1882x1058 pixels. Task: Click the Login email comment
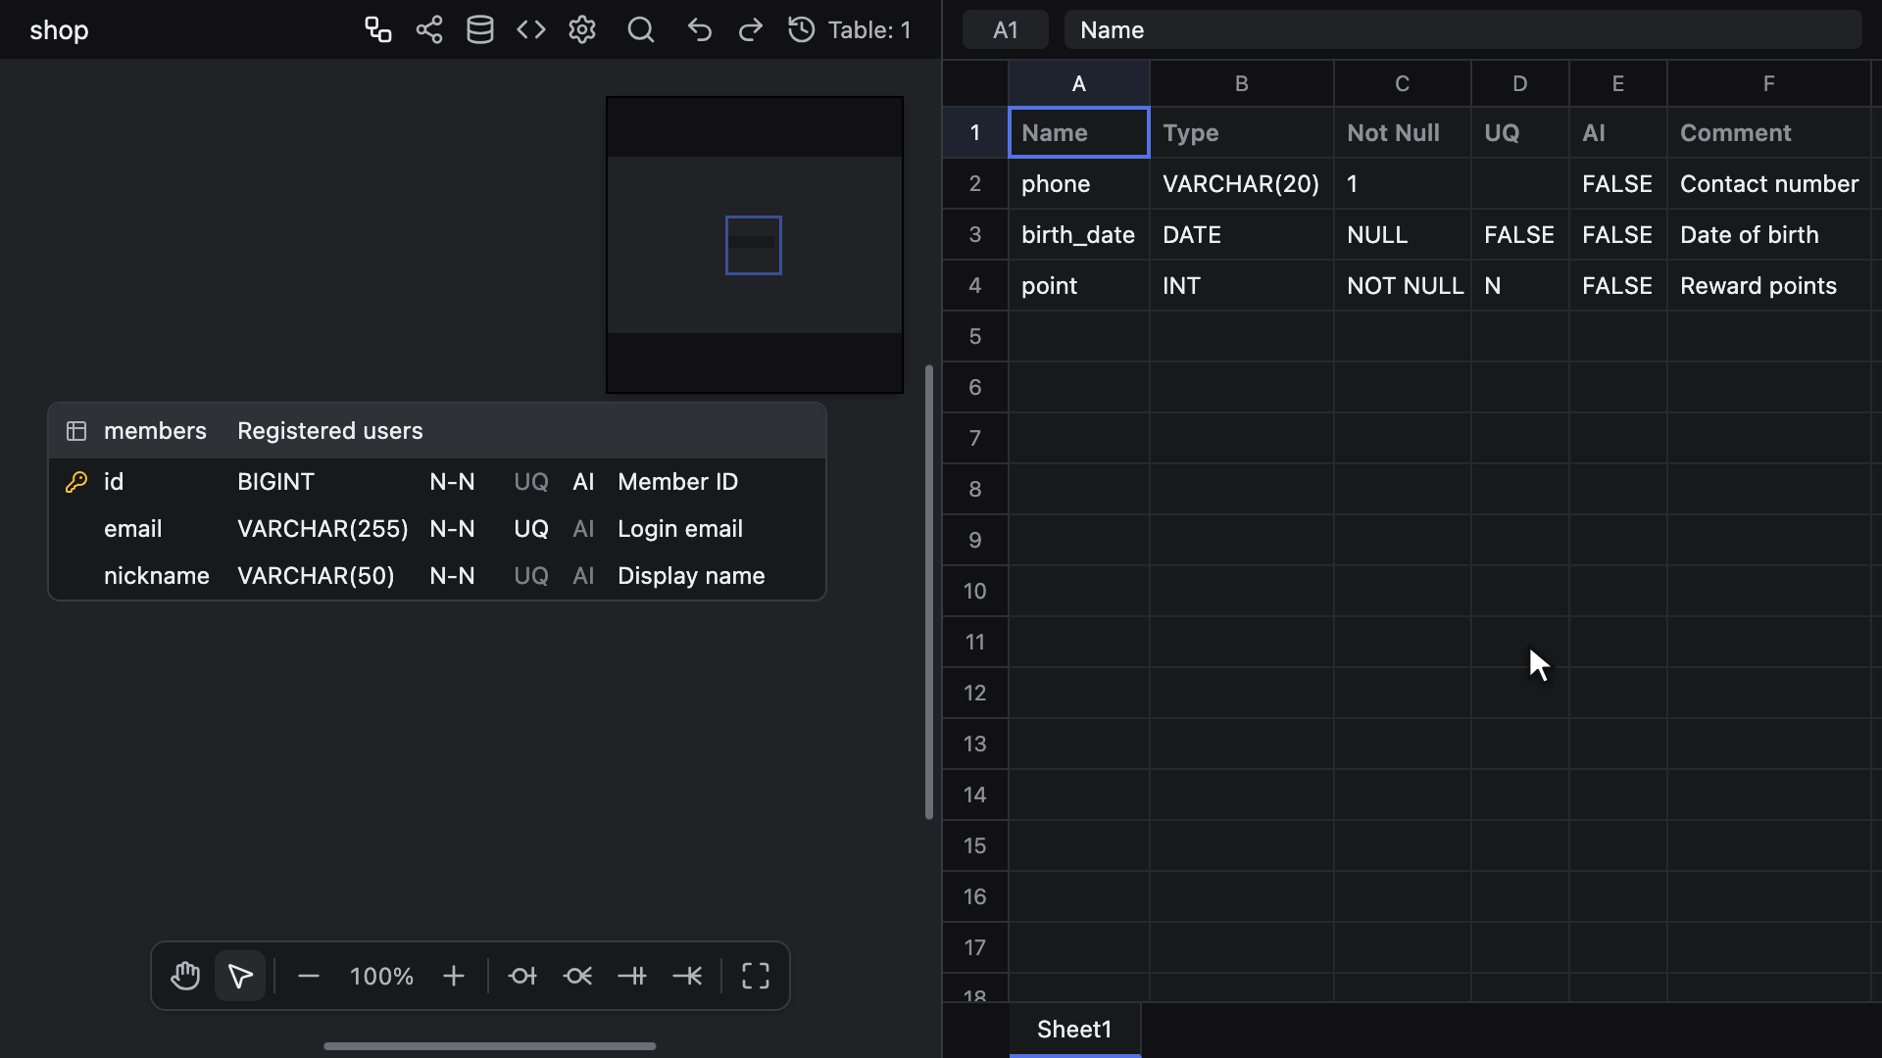[680, 529]
